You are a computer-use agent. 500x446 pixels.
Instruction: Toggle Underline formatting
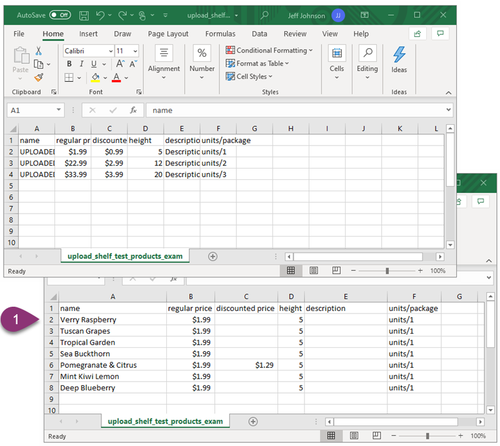tap(94, 64)
